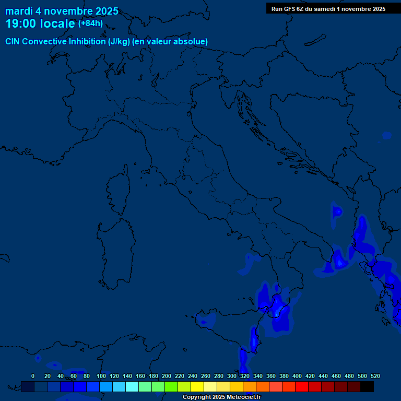Click the legend value "460"
The width and height of the screenshot is (401, 401).
point(336,376)
